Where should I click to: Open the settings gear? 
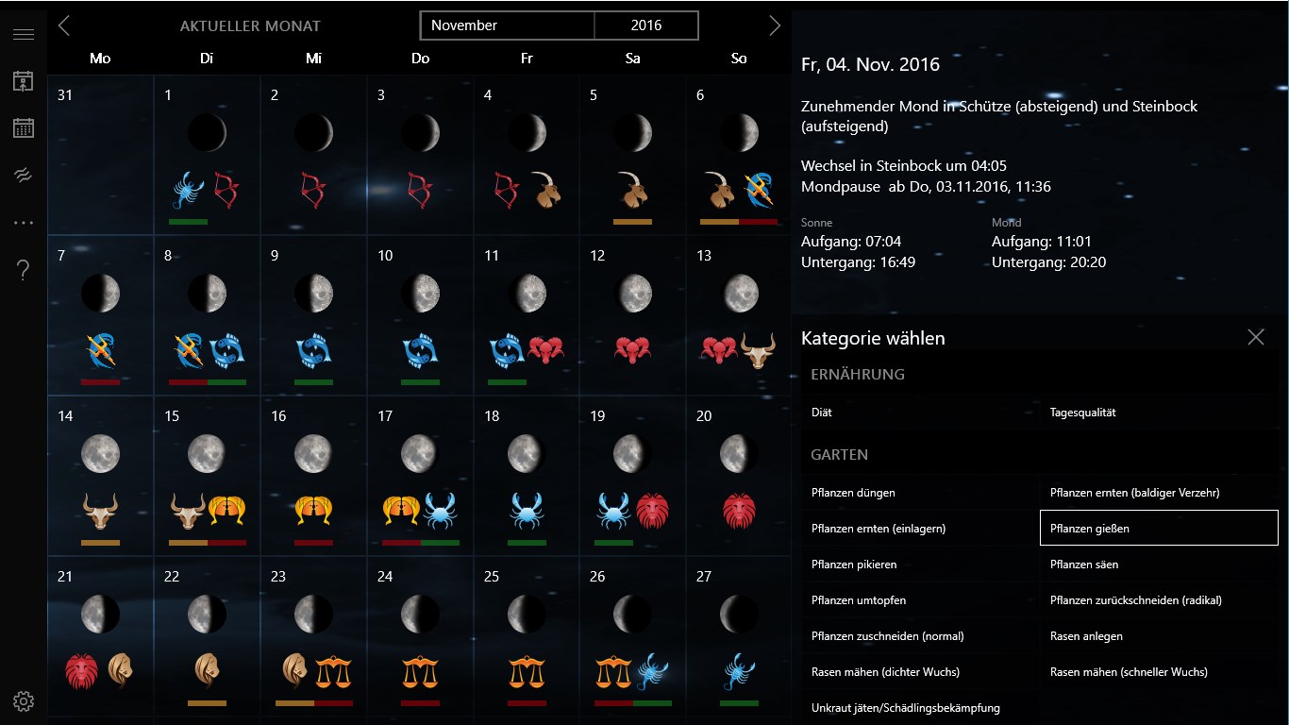pyautogui.click(x=23, y=701)
